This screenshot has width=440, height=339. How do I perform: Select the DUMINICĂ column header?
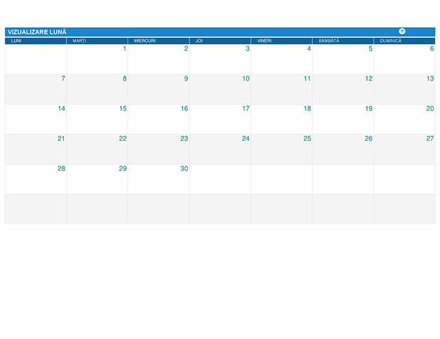[391, 41]
